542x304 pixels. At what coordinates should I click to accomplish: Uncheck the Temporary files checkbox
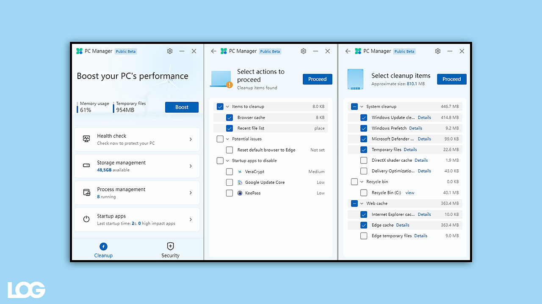pos(364,149)
